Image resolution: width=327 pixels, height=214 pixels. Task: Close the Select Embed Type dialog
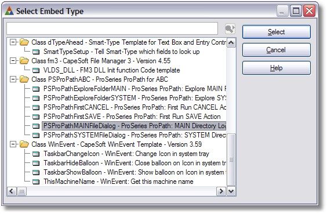coord(309,11)
